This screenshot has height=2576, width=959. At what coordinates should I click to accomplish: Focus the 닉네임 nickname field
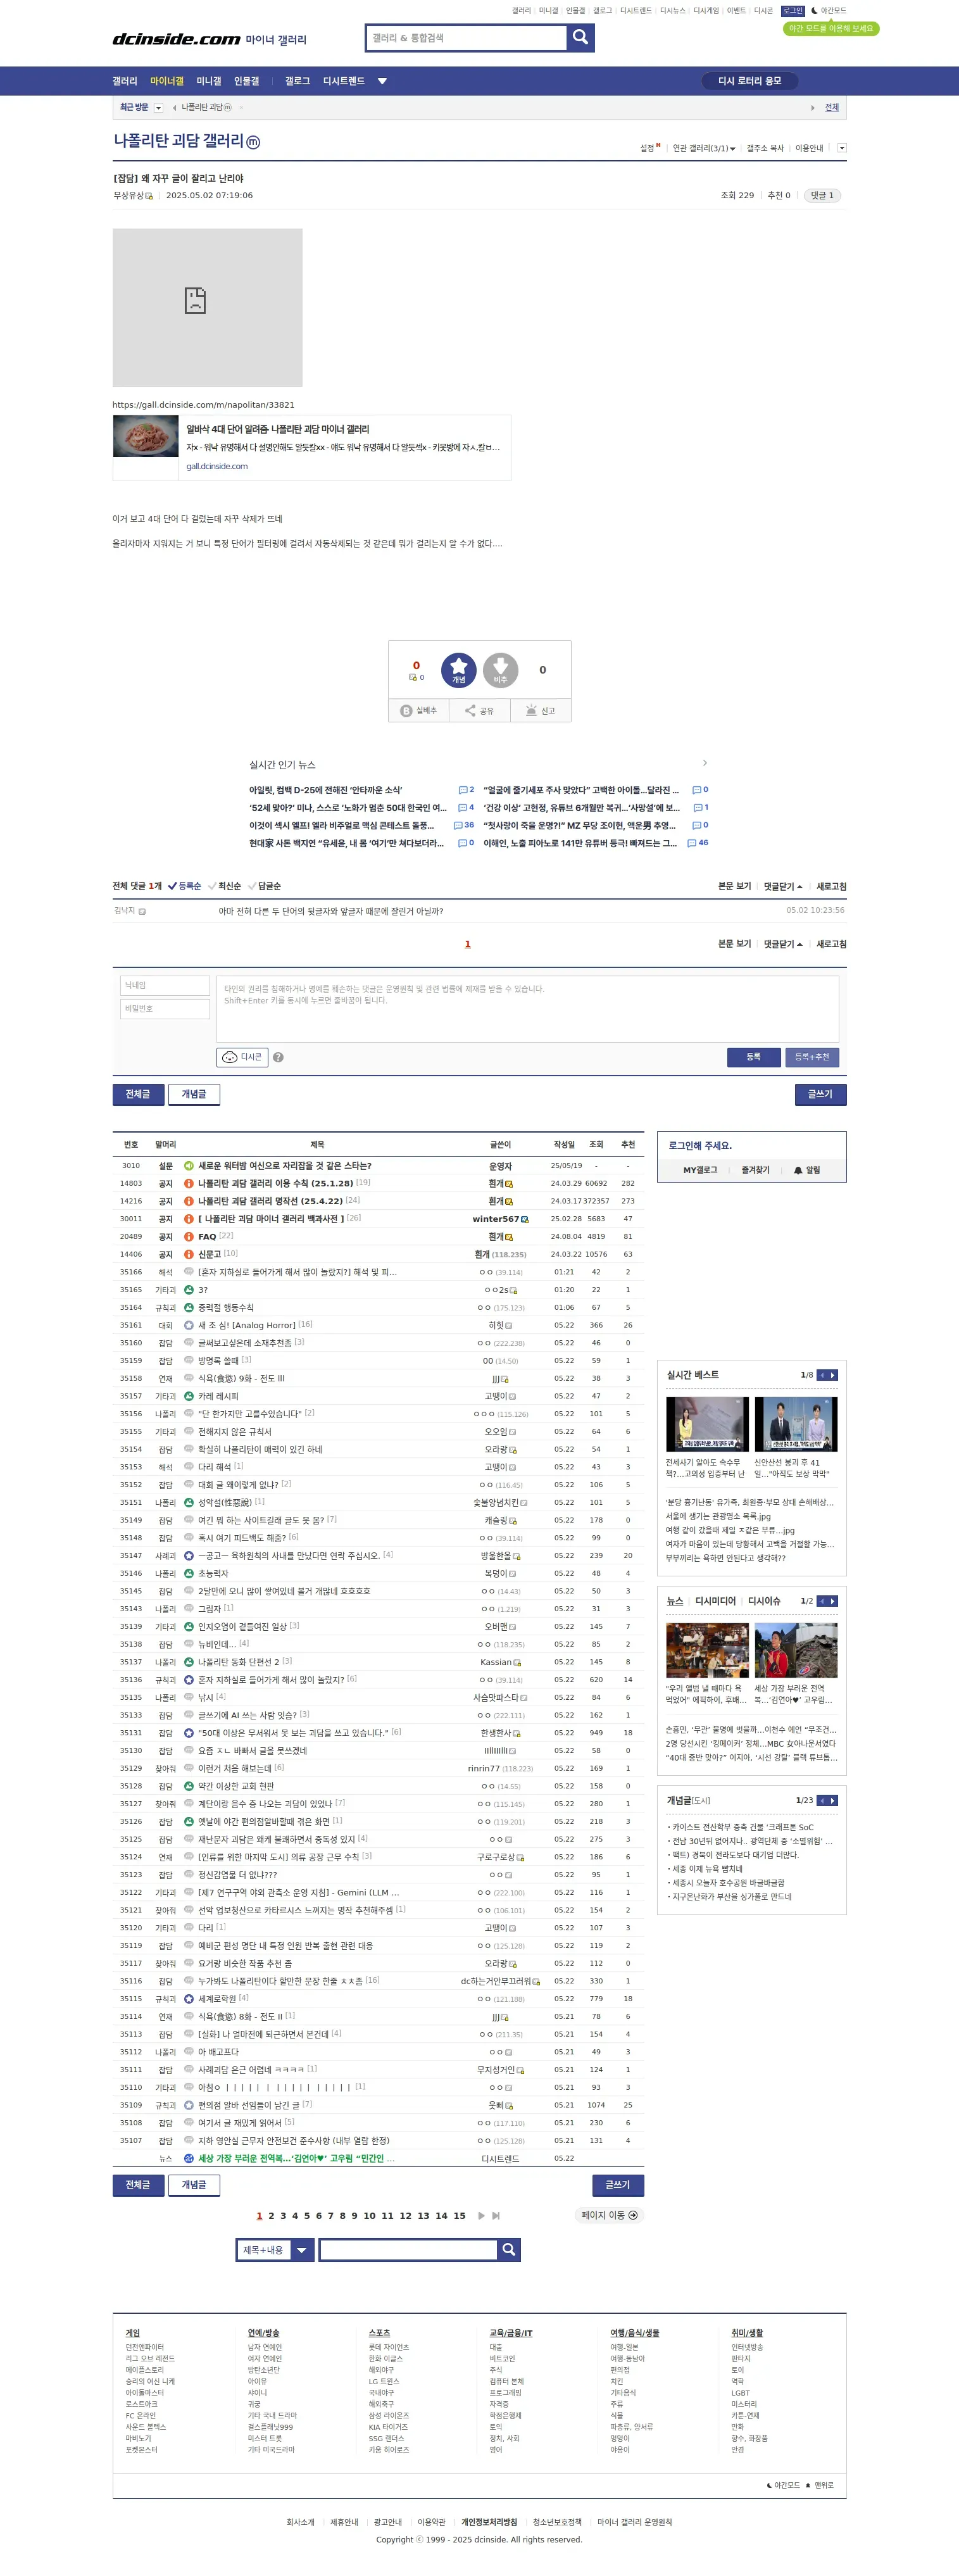pos(165,986)
